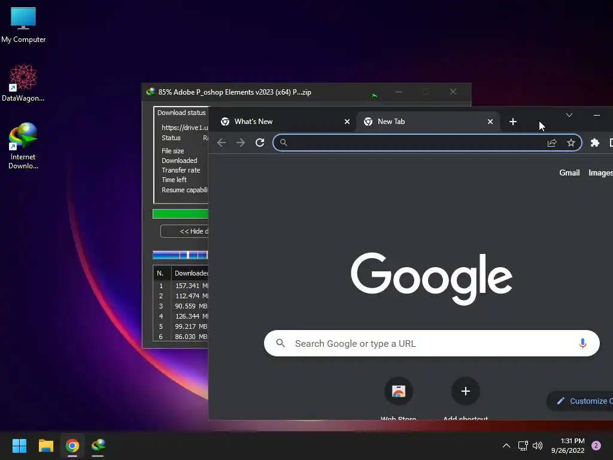Open the DataWagon desktop shortcut
This screenshot has height=460, width=613.
(23, 83)
